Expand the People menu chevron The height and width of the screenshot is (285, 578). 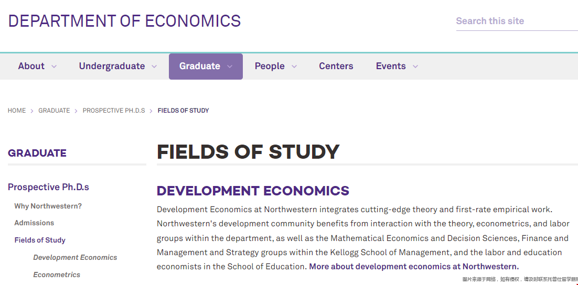point(294,67)
